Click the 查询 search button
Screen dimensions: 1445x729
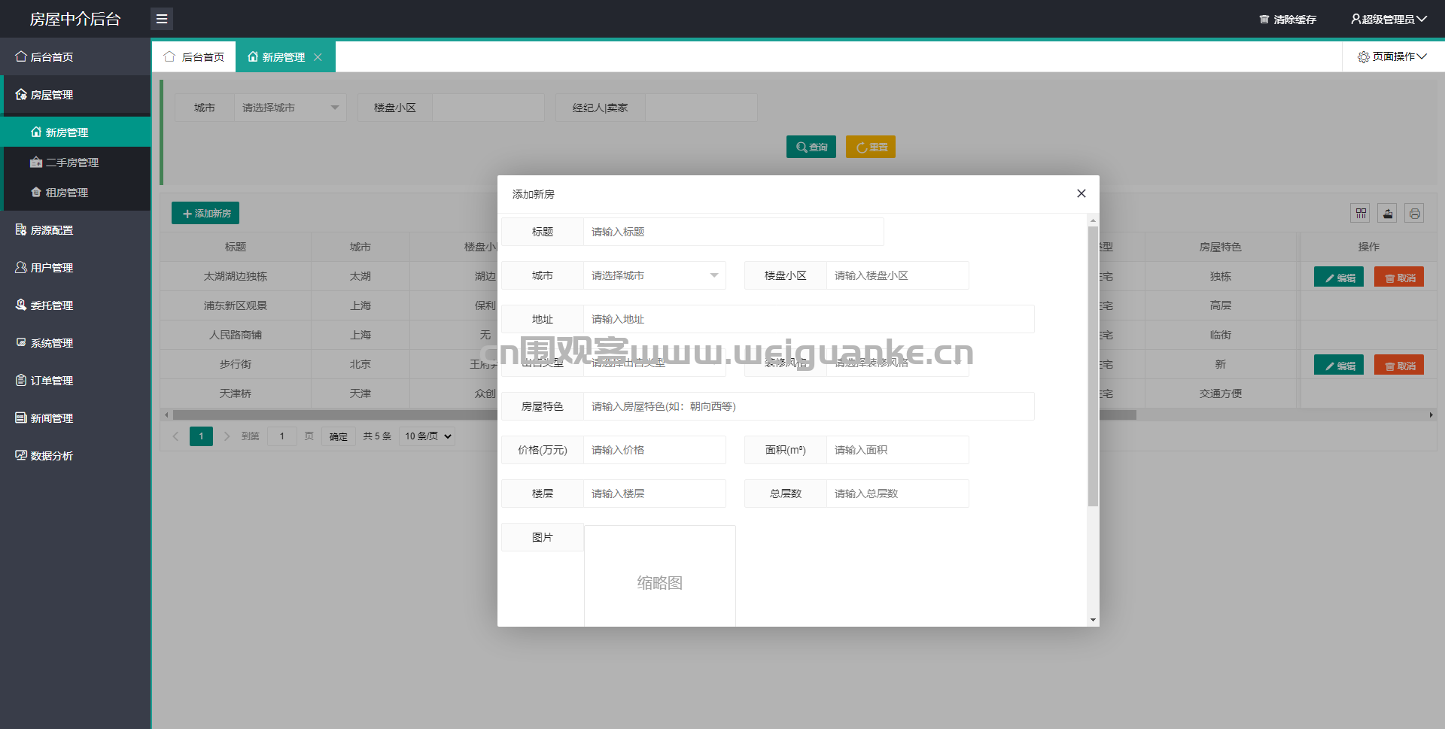tap(811, 147)
